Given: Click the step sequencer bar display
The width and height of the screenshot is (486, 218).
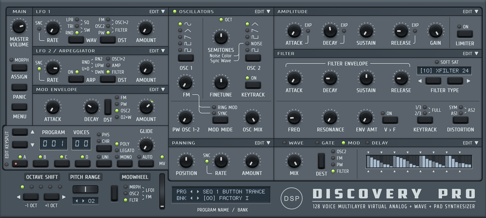Looking at the screenshot, I should point(419,162).
